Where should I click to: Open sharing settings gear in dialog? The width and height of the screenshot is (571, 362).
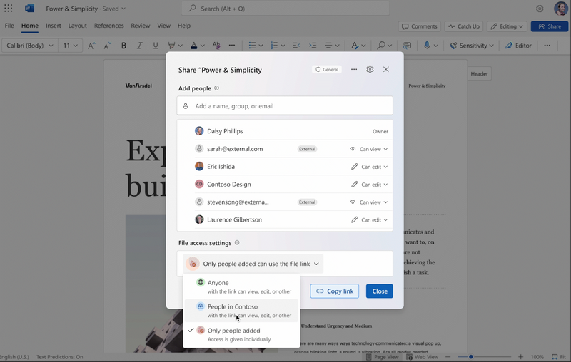370,69
